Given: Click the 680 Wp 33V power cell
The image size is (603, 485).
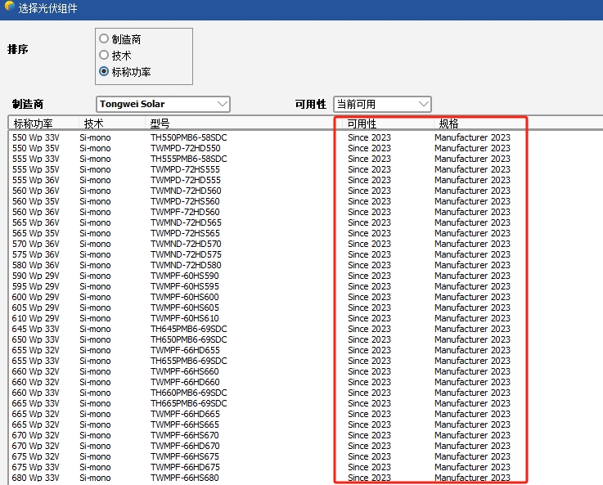Looking at the screenshot, I should click(x=36, y=478).
